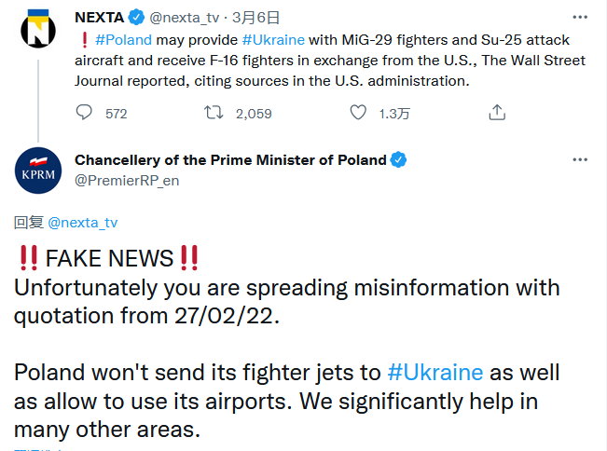Share the NEXTA tweet via upload icon
This screenshot has width=607, height=451.
click(x=497, y=113)
